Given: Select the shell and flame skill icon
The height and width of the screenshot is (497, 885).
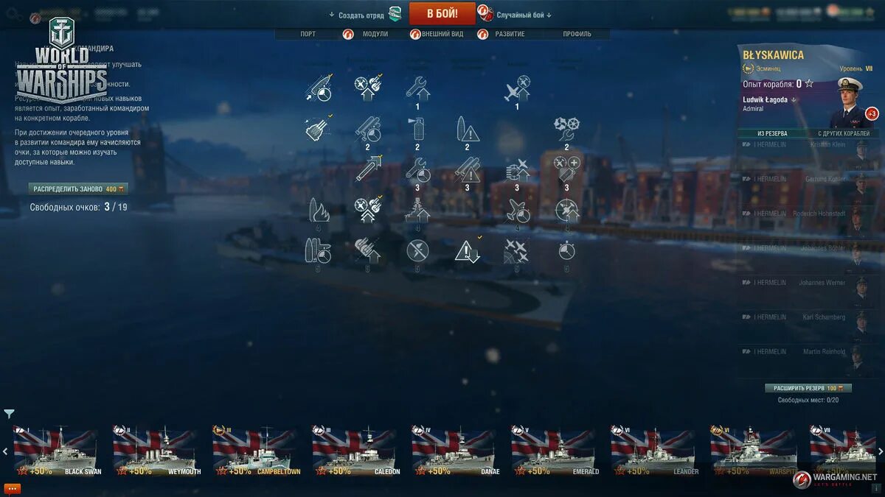Looking at the screenshot, I should click(318, 210).
